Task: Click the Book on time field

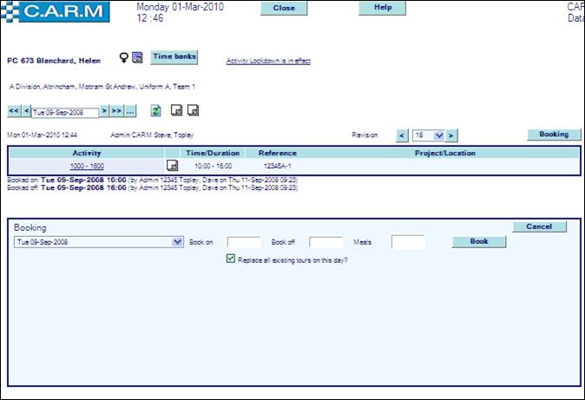Action: (243, 242)
